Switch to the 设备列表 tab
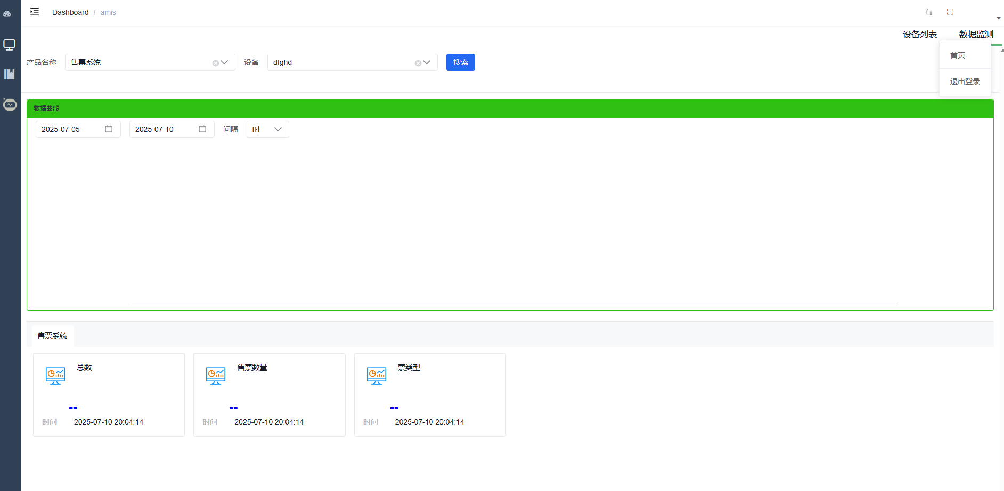This screenshot has height=491, width=1004. 920,35
